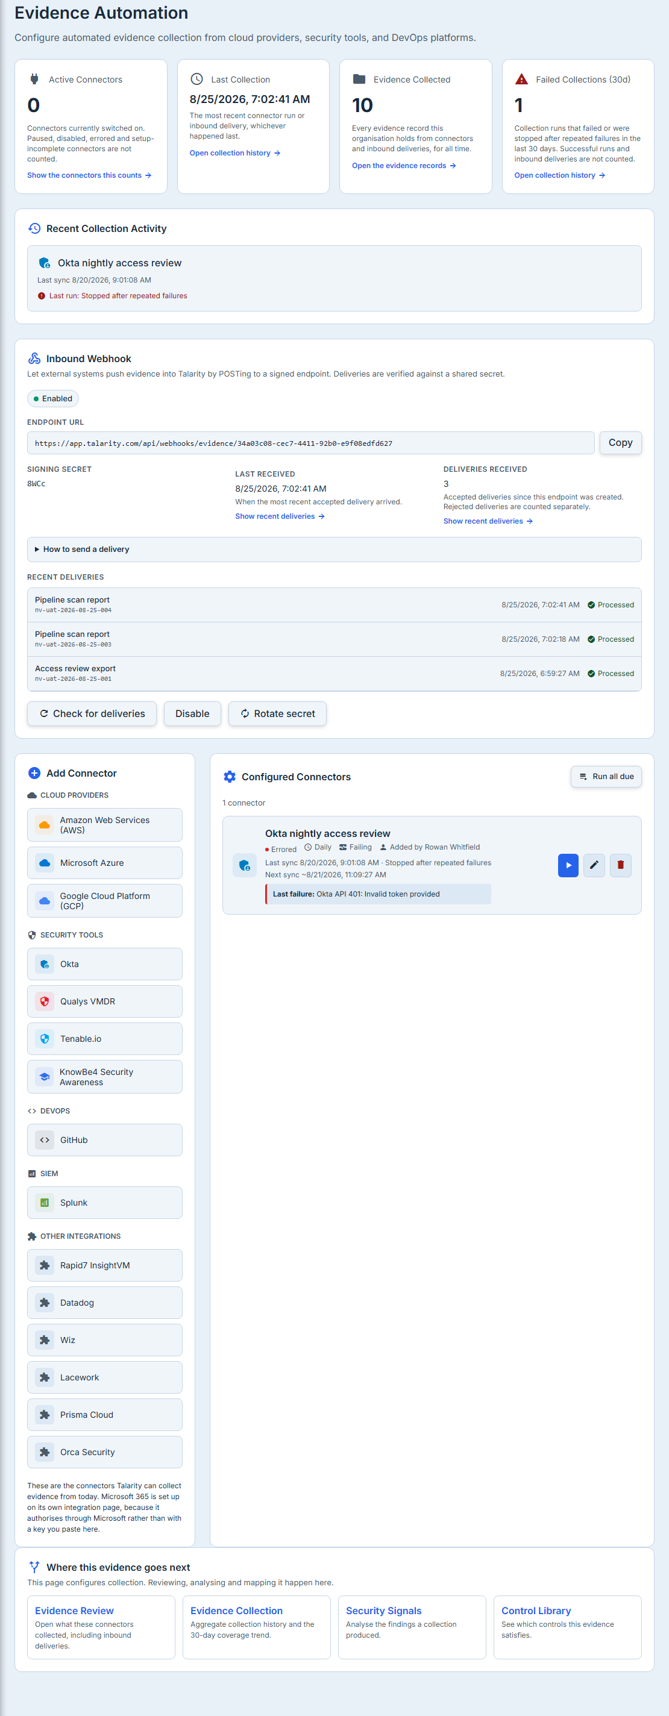This screenshot has width=669, height=1716.
Task: Open collection history under Failed Collections
Action: coord(560,175)
